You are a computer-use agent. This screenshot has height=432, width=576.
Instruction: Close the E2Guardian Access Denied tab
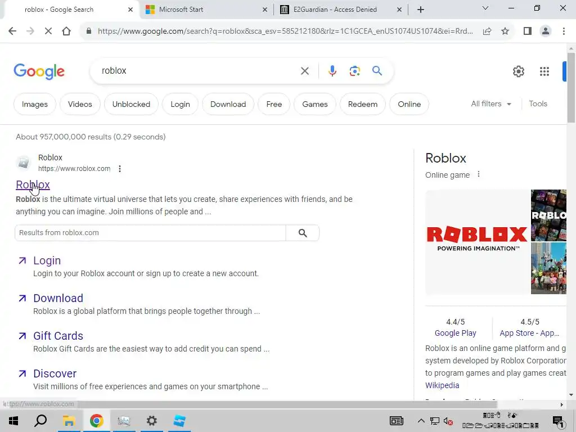tap(399, 10)
